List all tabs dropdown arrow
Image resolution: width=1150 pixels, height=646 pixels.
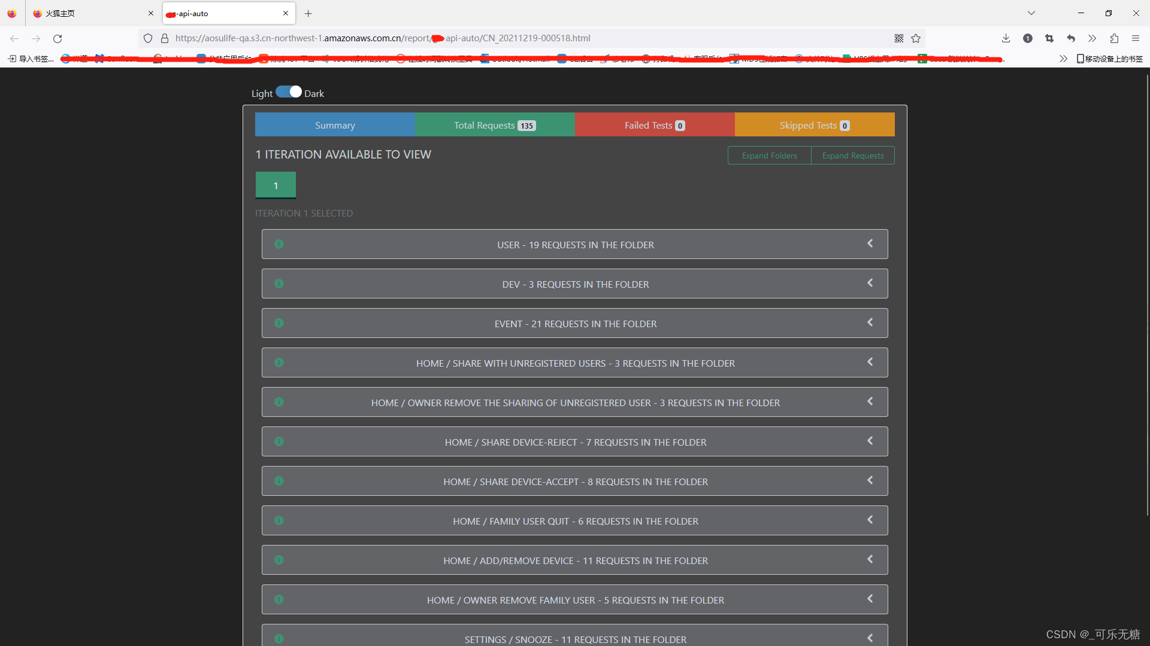[1031, 13]
